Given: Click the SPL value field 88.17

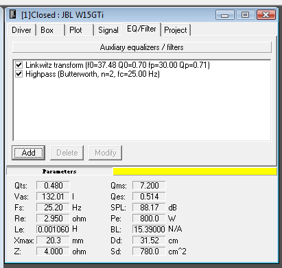Looking at the screenshot, I should point(149,207).
